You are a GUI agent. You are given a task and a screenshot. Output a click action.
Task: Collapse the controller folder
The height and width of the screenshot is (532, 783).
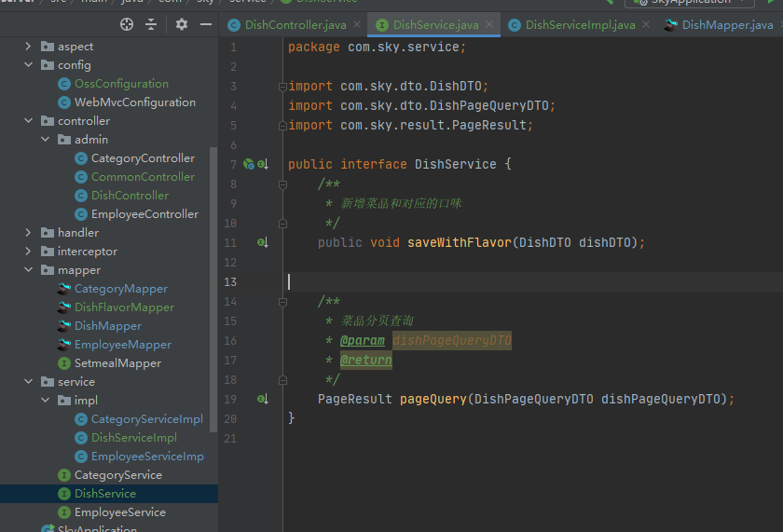click(x=29, y=121)
